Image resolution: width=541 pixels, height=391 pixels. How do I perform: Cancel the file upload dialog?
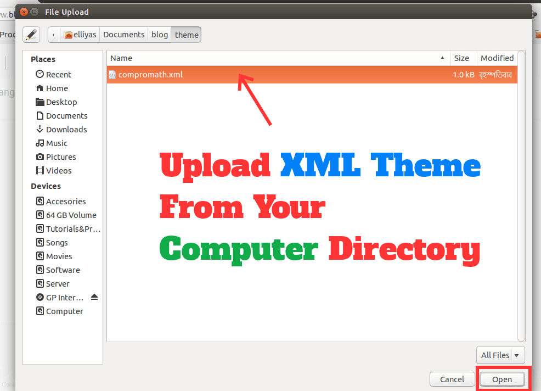452,379
